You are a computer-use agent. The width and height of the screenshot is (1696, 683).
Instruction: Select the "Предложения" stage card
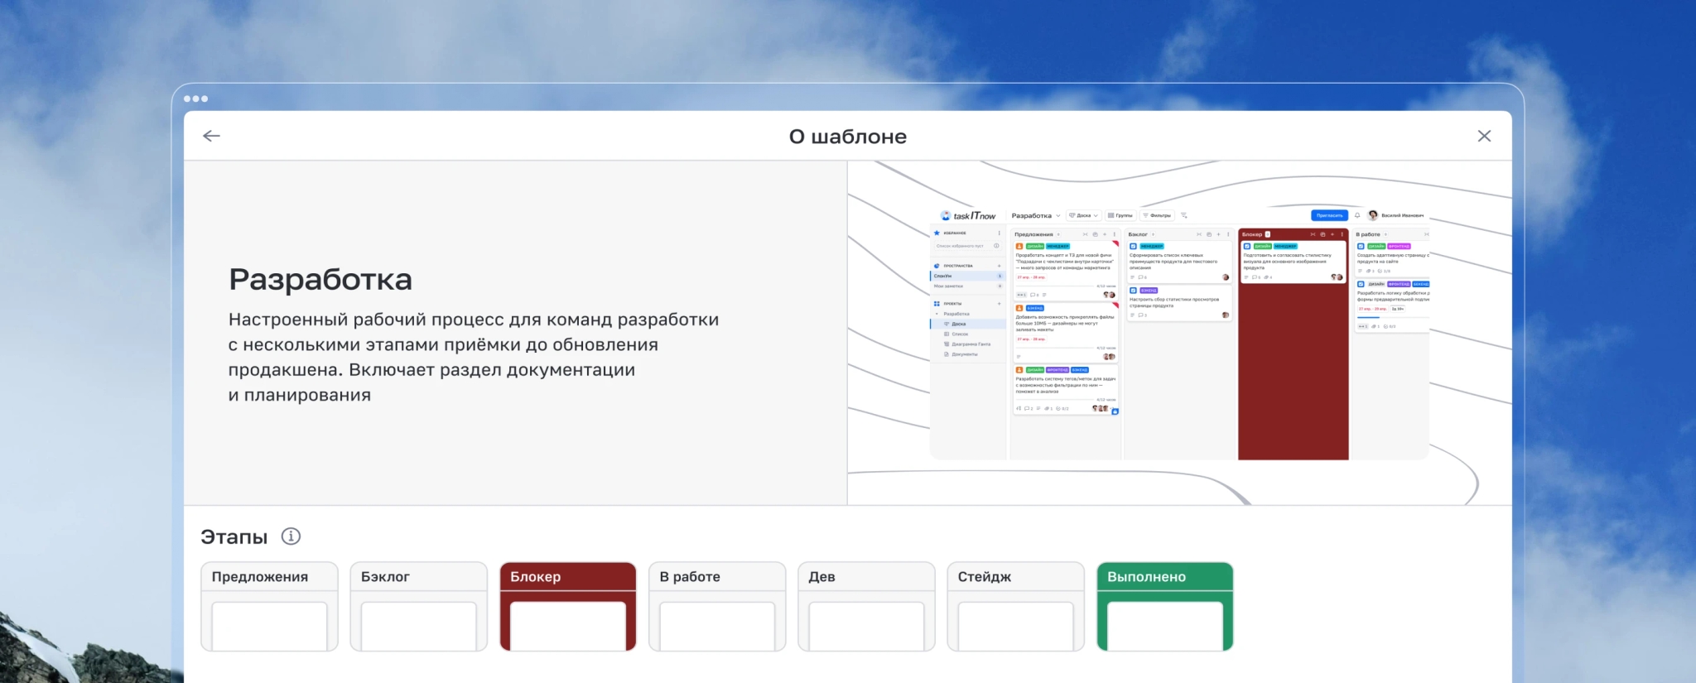pos(269,606)
